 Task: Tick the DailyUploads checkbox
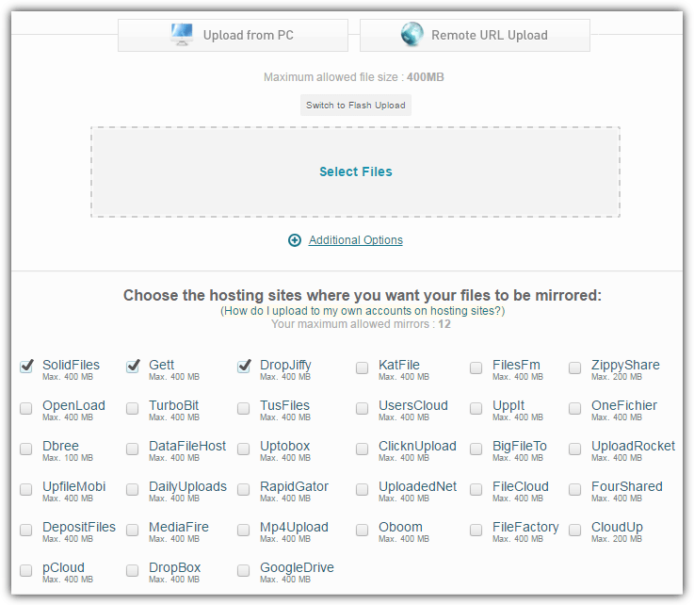[x=133, y=489]
